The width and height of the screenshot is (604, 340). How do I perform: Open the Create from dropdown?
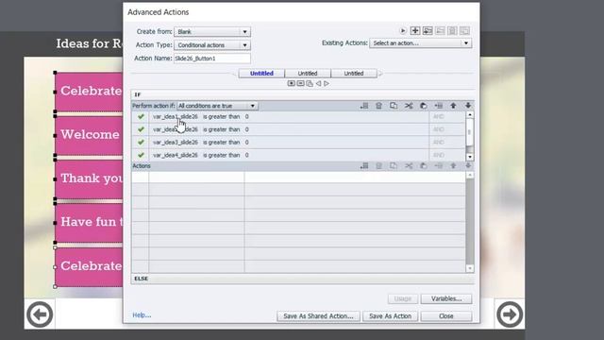click(212, 31)
